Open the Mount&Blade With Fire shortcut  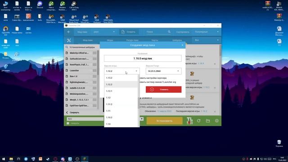(x=51, y=18)
